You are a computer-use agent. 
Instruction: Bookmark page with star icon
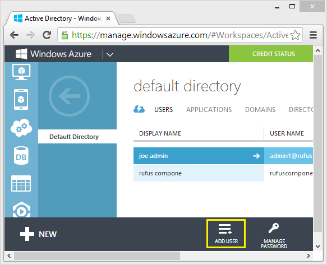(295, 35)
